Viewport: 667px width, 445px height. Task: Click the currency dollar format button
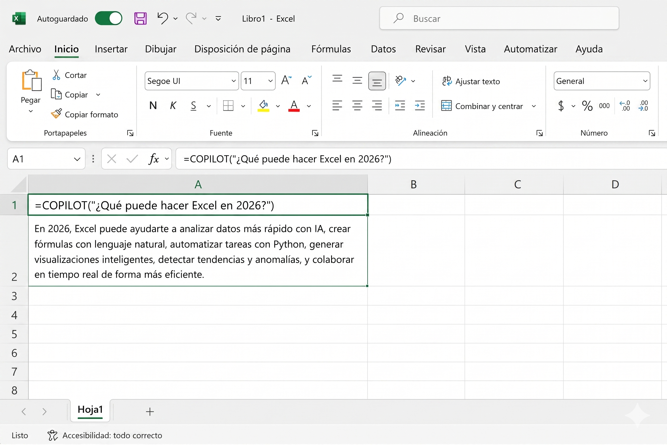pos(561,106)
